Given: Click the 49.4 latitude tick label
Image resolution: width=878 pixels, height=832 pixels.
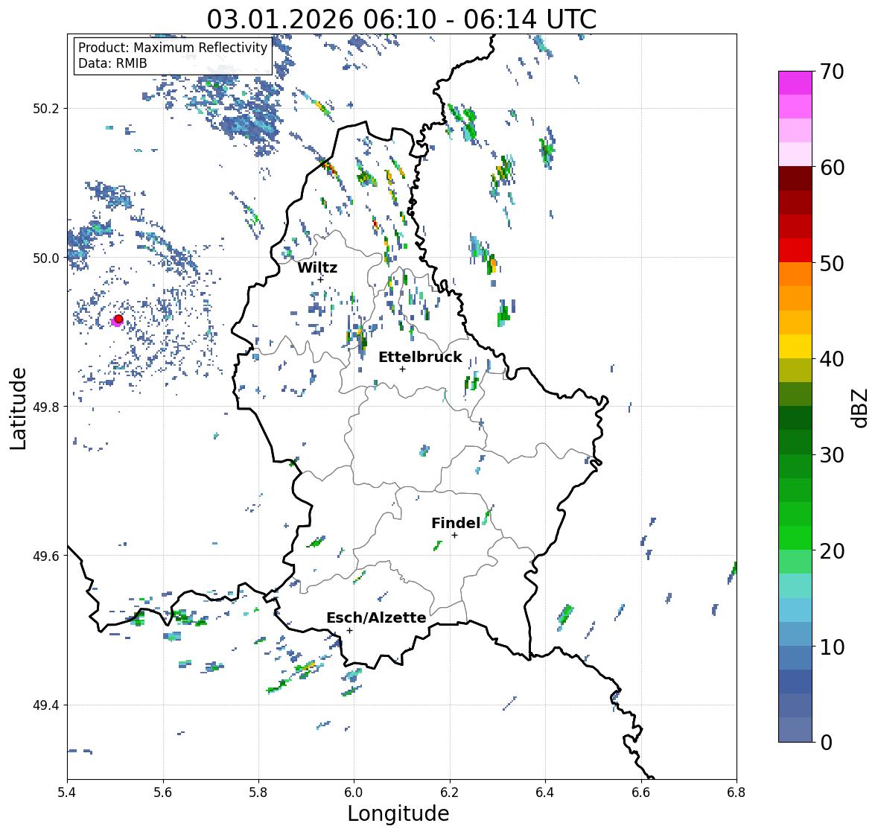Looking at the screenshot, I should coord(46,705).
